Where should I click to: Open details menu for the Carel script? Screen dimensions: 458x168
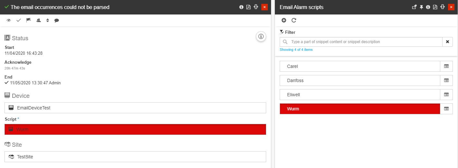click(x=446, y=66)
